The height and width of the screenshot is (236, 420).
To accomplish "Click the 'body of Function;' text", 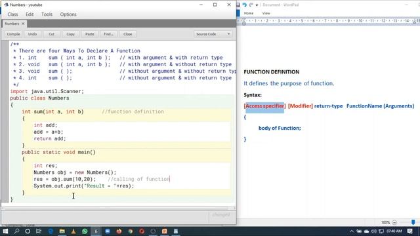I will [x=280, y=128].
